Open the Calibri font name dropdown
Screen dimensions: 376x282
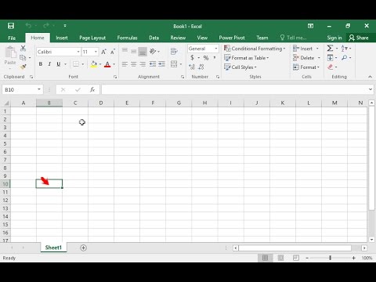78,52
